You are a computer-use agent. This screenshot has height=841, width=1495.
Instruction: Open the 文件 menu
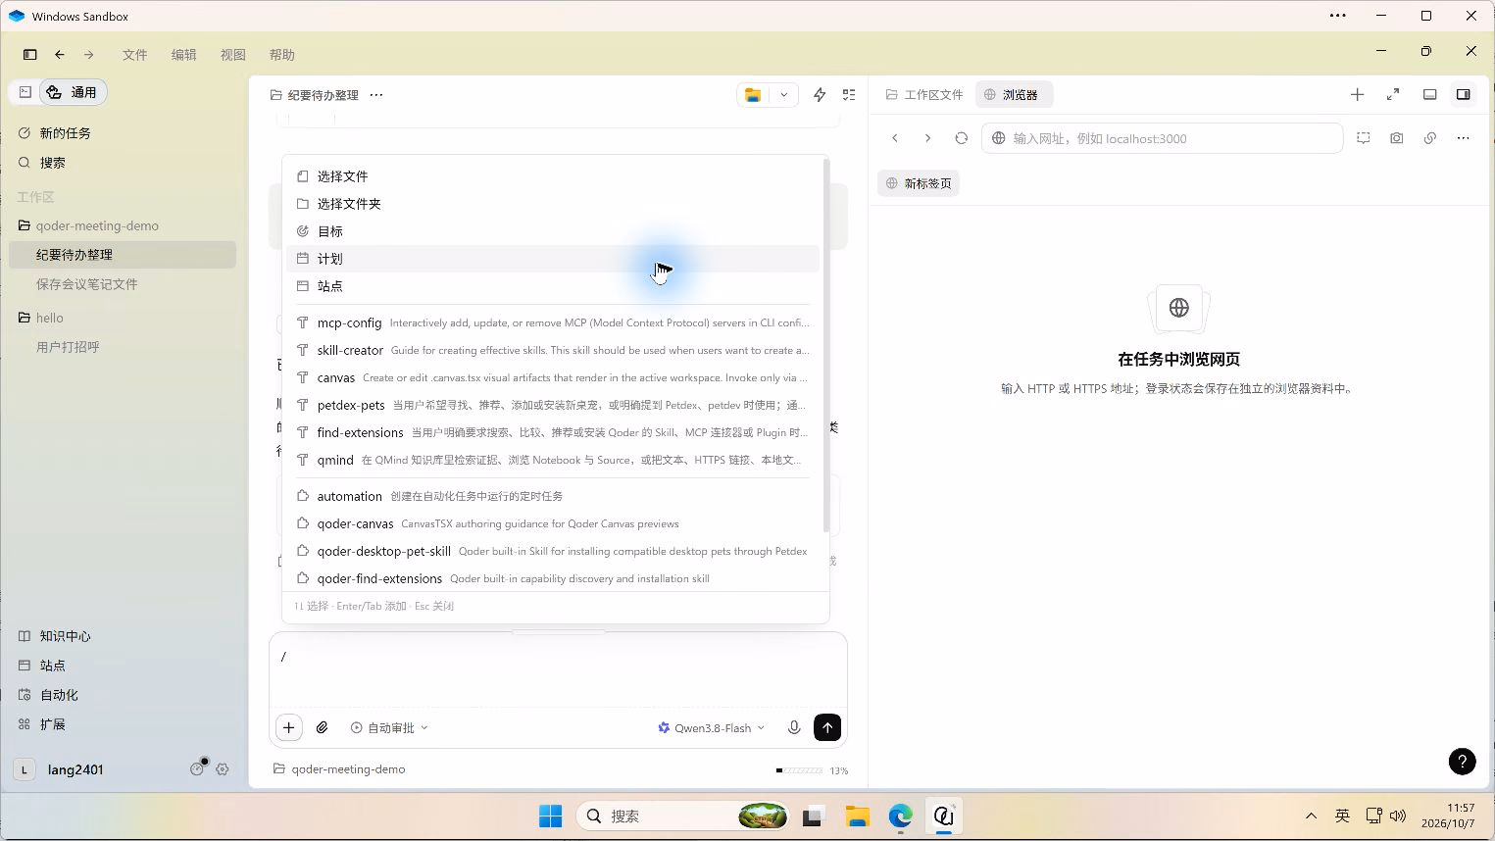tap(134, 55)
